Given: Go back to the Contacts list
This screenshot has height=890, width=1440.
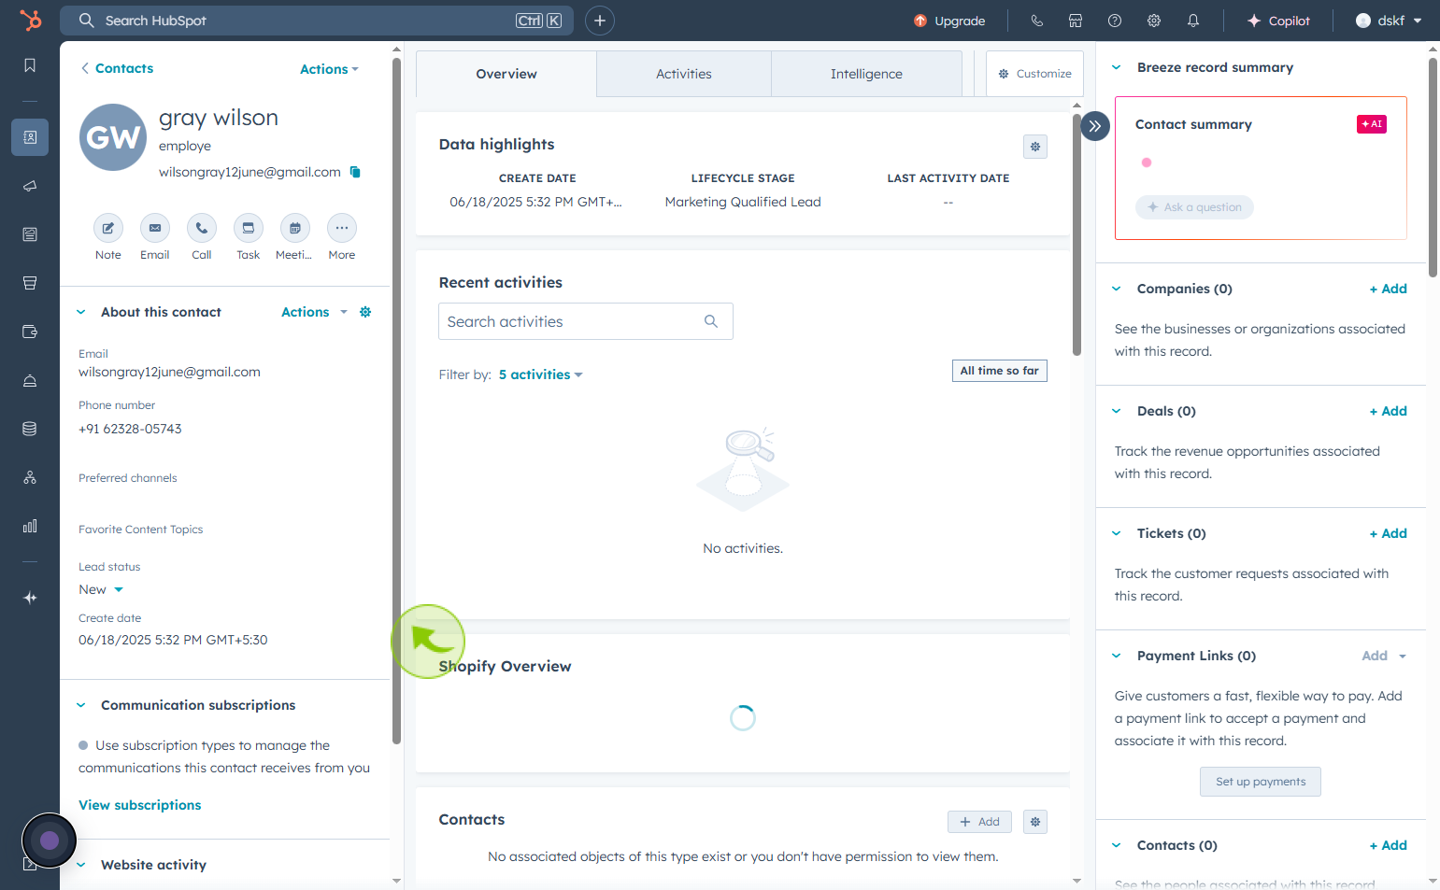Looking at the screenshot, I should [117, 68].
